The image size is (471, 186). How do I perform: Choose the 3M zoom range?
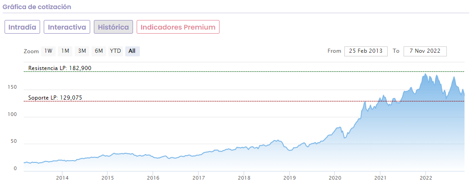(82, 51)
